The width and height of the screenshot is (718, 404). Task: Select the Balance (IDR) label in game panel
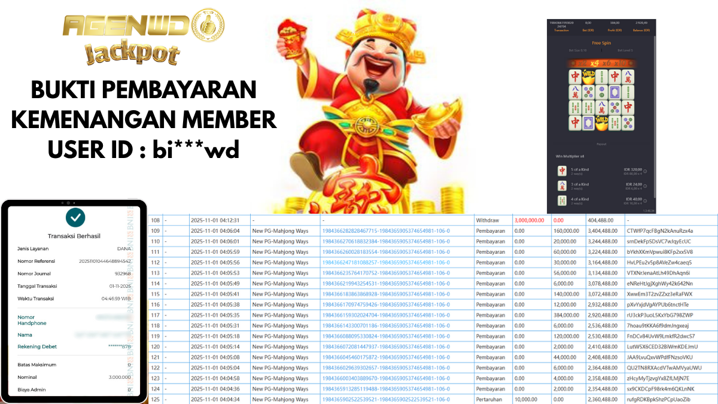[x=641, y=30]
